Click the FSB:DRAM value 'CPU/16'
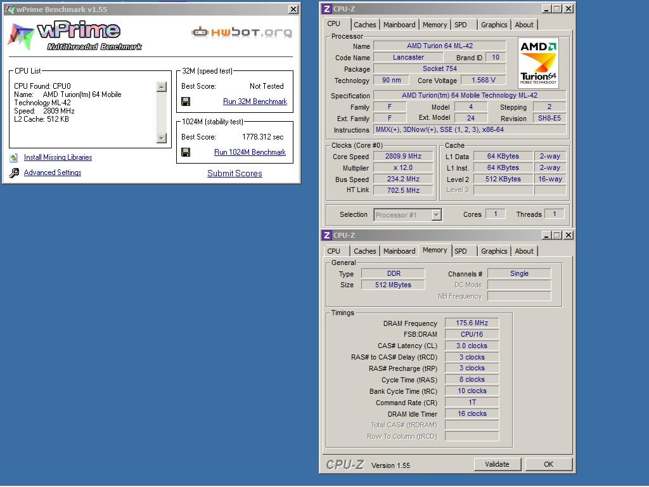Screen dimensions: 649x487 point(472,335)
